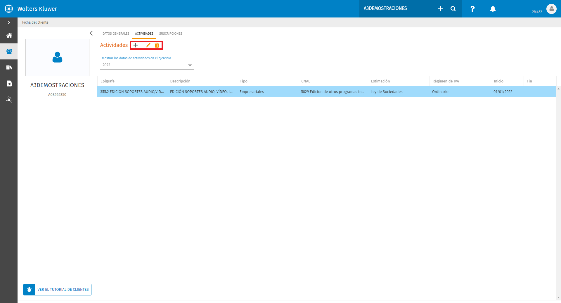Sort by the Descripción column header
Viewport: 561px width, 303px height.
[202, 81]
